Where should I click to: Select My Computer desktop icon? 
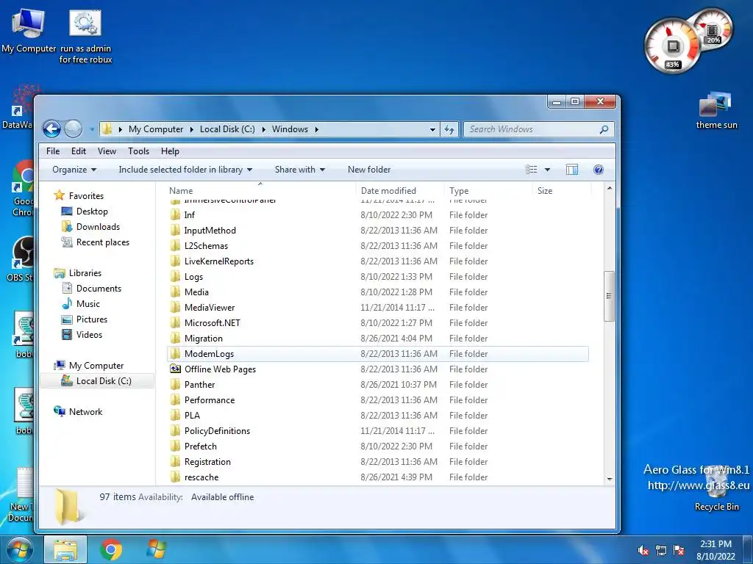coord(29,29)
